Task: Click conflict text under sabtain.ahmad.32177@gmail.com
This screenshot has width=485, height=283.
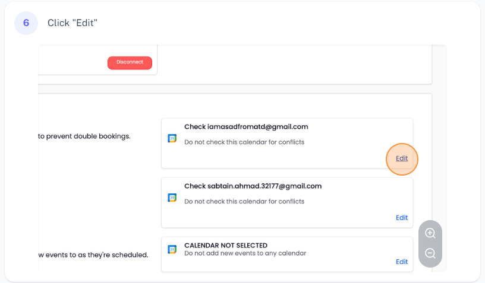Action: coord(244,201)
